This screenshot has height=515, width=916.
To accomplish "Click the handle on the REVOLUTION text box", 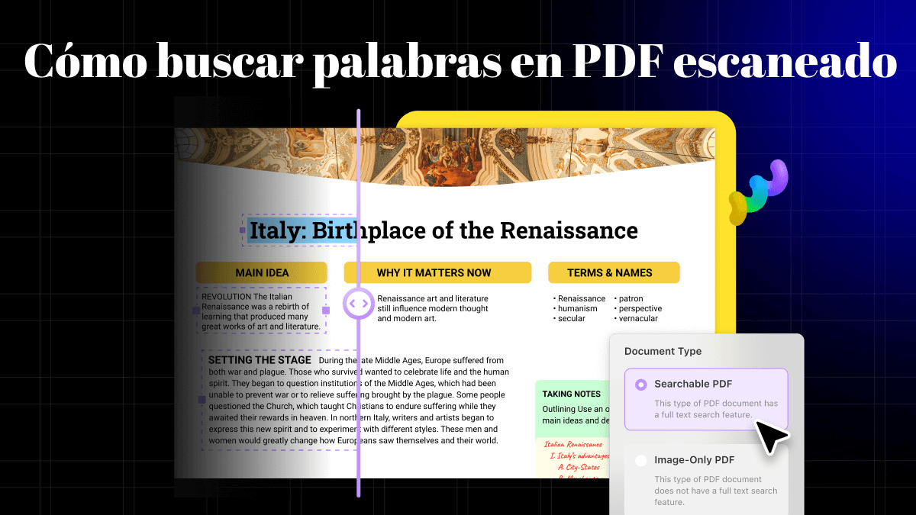I will click(x=195, y=311).
